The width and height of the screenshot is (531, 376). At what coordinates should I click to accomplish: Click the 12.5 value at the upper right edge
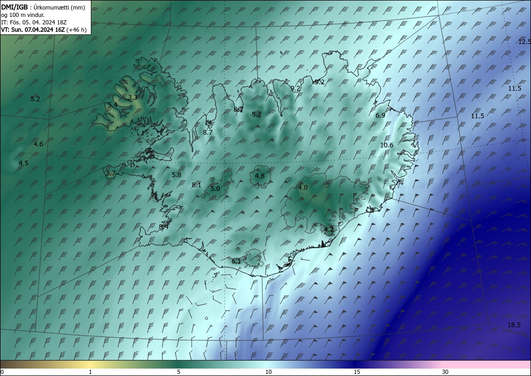tap(524, 42)
